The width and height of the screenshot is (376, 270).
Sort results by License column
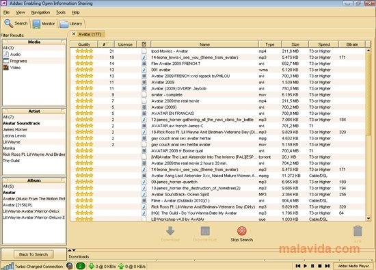tap(125, 44)
